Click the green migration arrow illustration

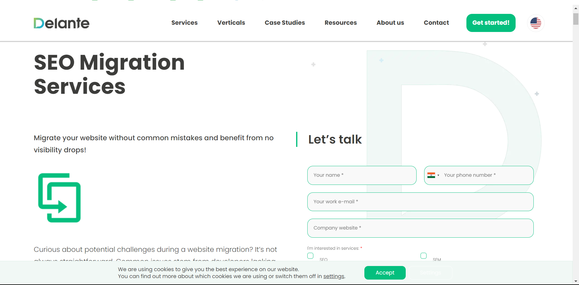[59, 198]
